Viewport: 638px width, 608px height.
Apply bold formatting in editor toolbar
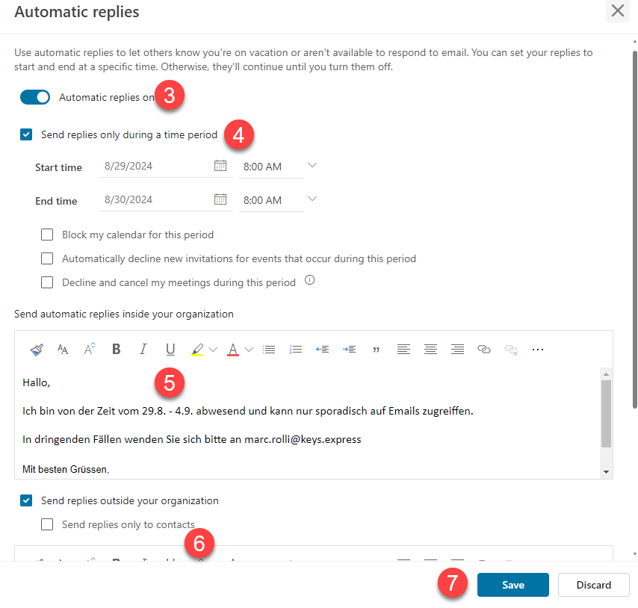(x=116, y=349)
